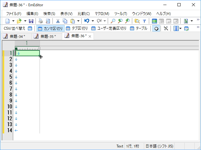Toggle カンマ区切り comma-separated mode
Image resolution: width=201 pixels, height=150 pixels.
point(51,28)
